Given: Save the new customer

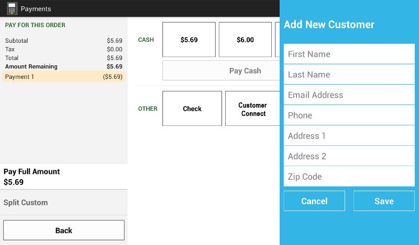Looking at the screenshot, I should click(384, 201).
